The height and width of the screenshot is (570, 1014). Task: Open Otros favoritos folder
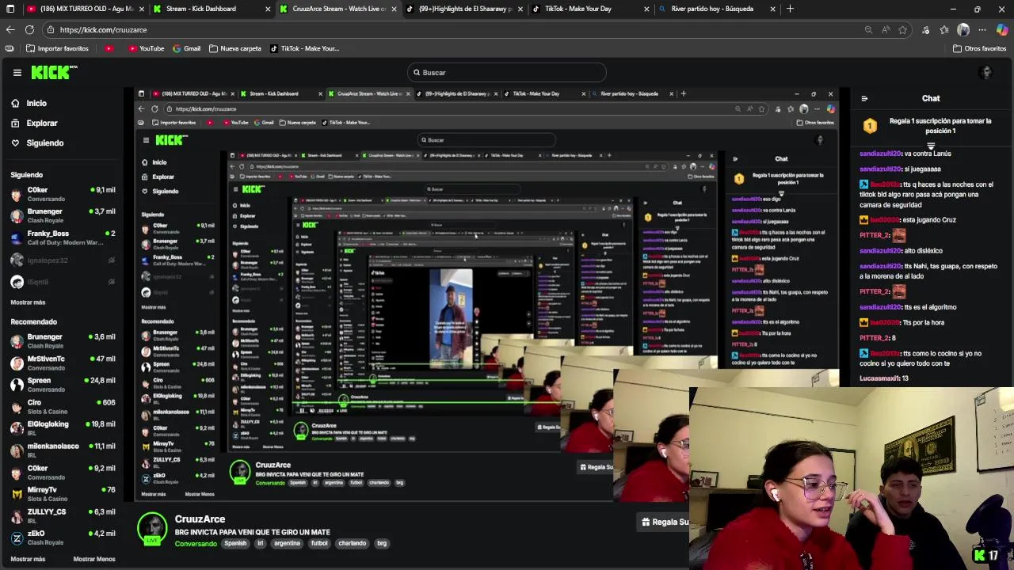click(979, 48)
